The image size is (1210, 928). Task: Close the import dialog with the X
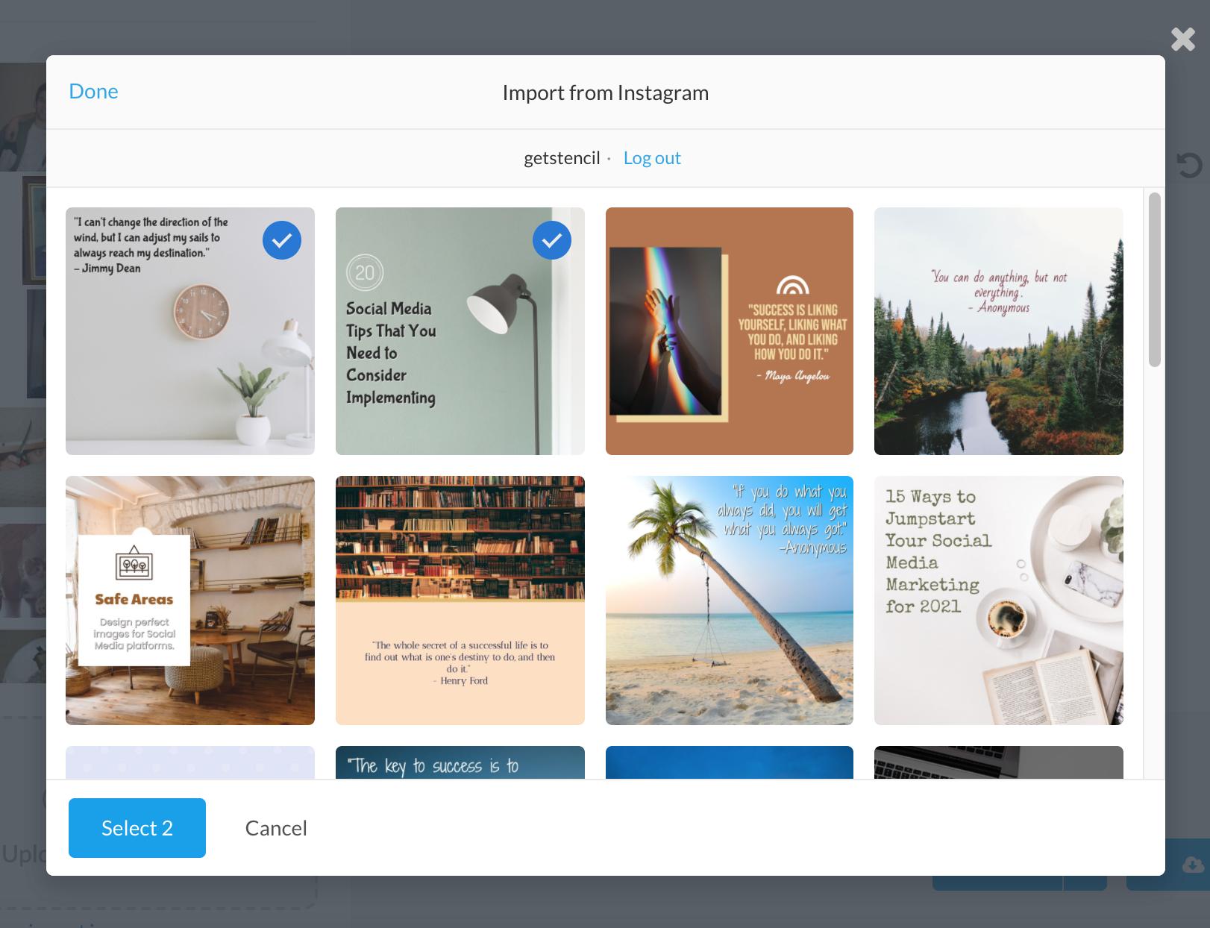tap(1182, 40)
